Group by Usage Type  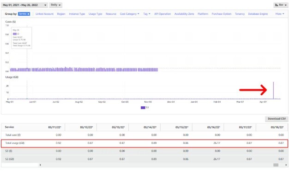pos(95,14)
